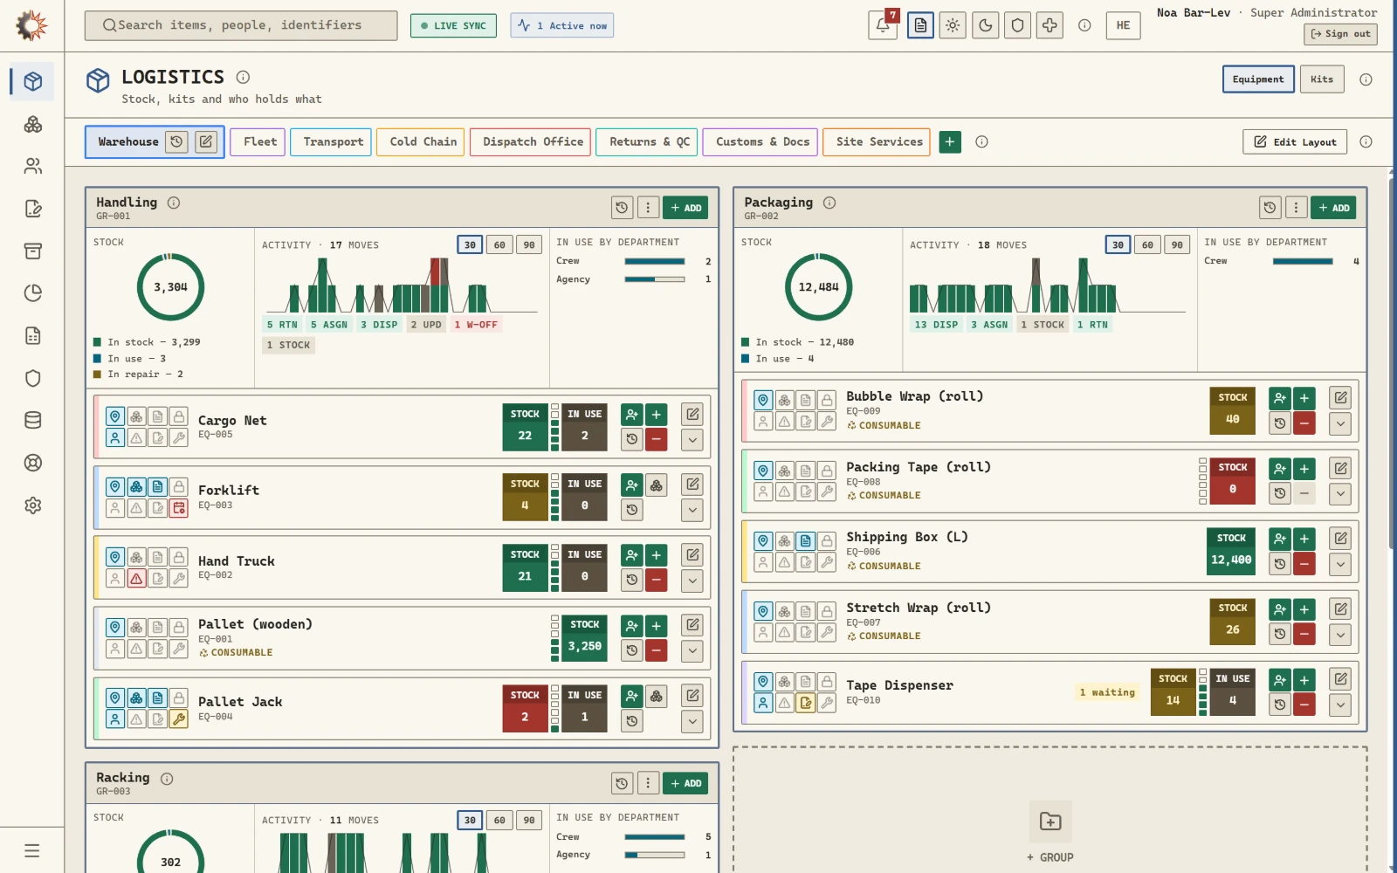This screenshot has width=1397, height=873.
Task: Select 60-day range in Handling activity
Action: click(x=499, y=245)
